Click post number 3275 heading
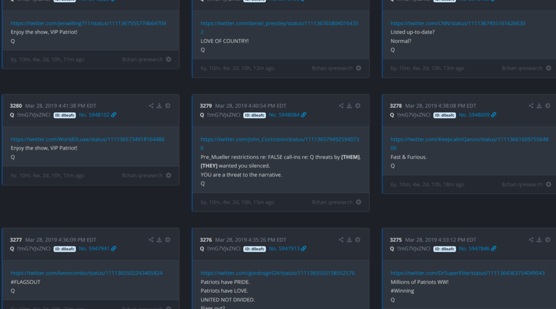 coord(396,240)
